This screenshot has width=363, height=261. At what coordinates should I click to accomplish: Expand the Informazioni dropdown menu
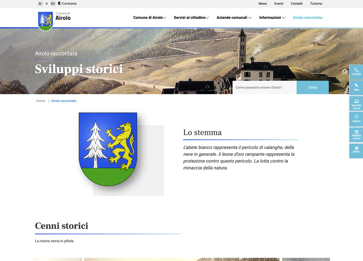coord(272,18)
